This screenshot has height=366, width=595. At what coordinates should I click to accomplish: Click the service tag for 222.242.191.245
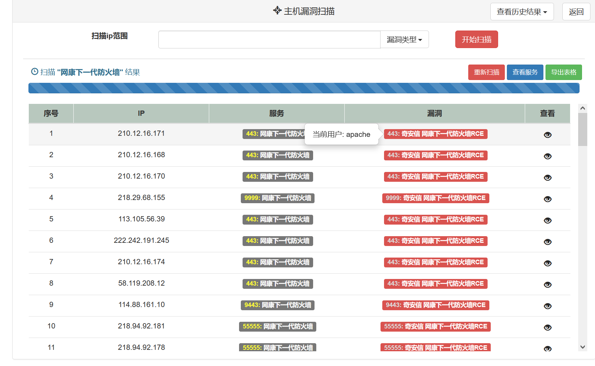[278, 241]
